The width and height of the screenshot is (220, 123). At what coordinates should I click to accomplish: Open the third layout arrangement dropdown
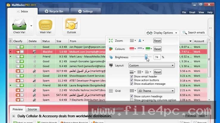pyautogui.click(x=148, y=72)
